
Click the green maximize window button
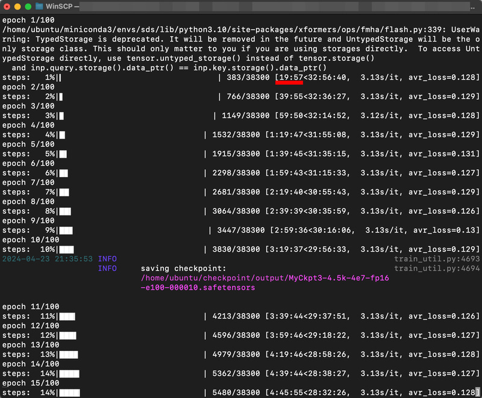(28, 7)
